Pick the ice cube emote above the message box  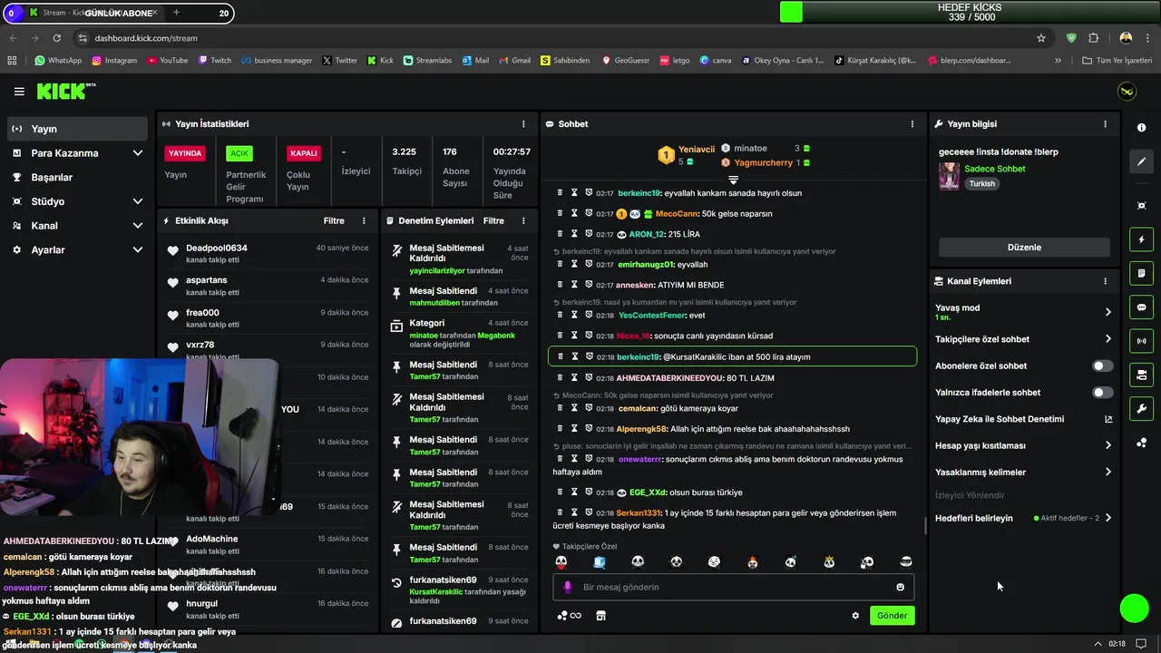600,562
